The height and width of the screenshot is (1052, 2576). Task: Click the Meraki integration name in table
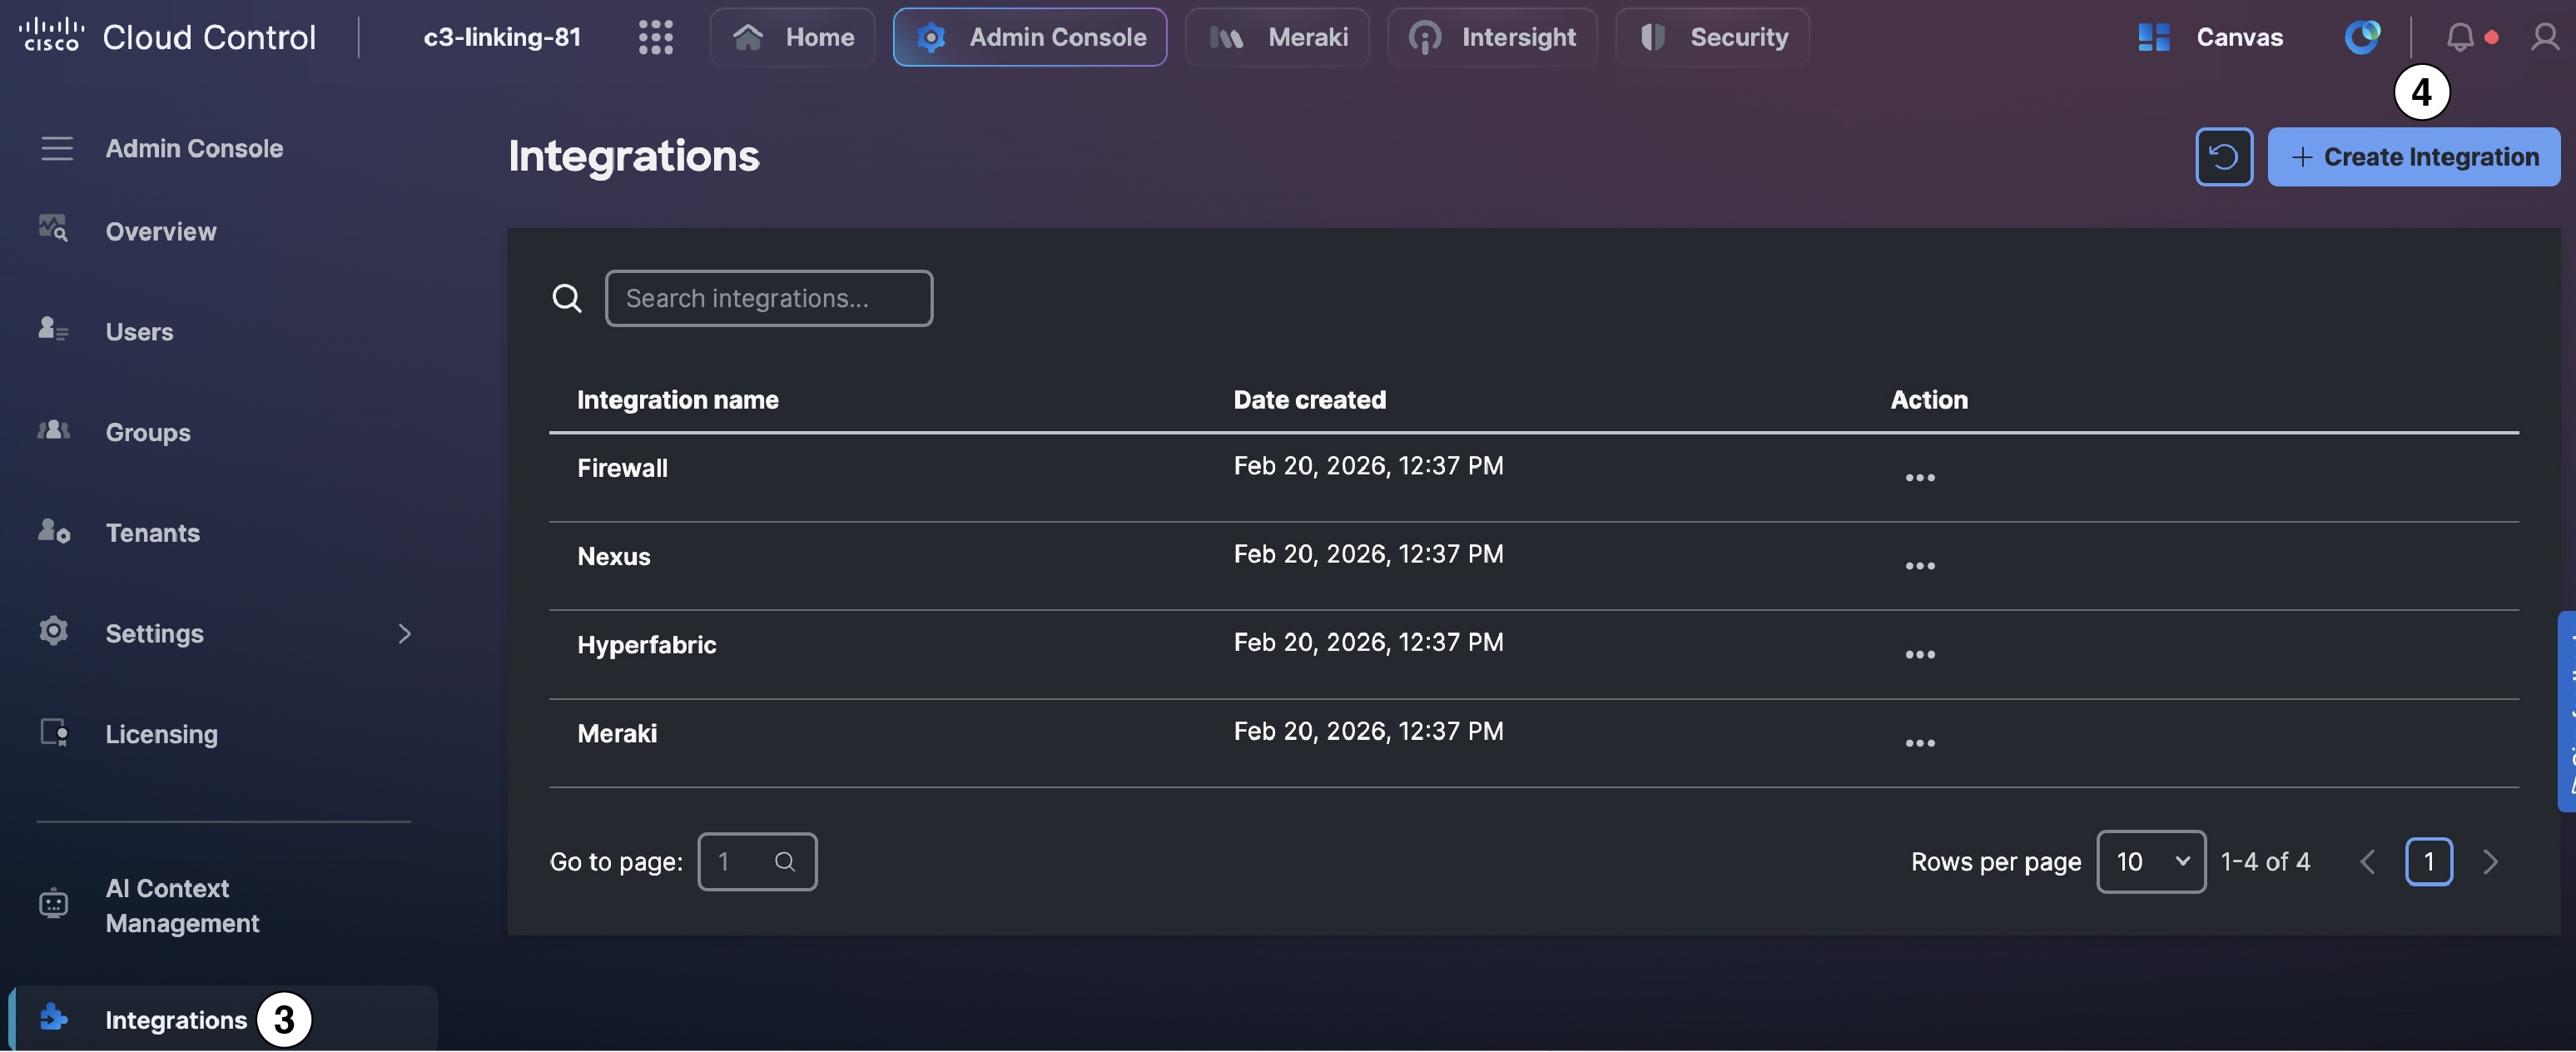617,733
